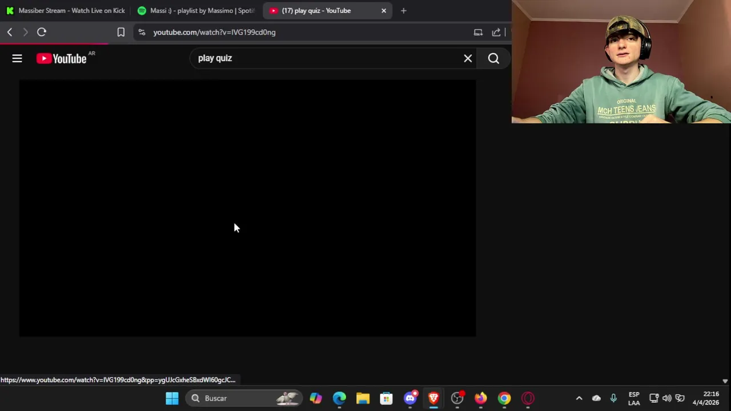Click the page scrollbar down arrow

(x=725, y=381)
